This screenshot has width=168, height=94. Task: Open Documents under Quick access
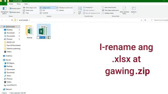click(11, 36)
